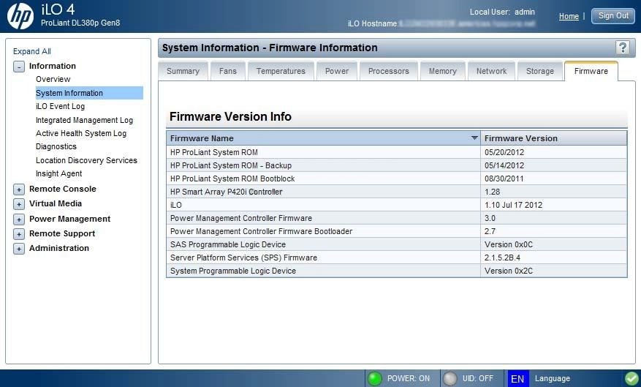This screenshot has width=641, height=387.
Task: Select the Controller Firmware Bootloader row
Action: pyautogui.click(x=397, y=231)
